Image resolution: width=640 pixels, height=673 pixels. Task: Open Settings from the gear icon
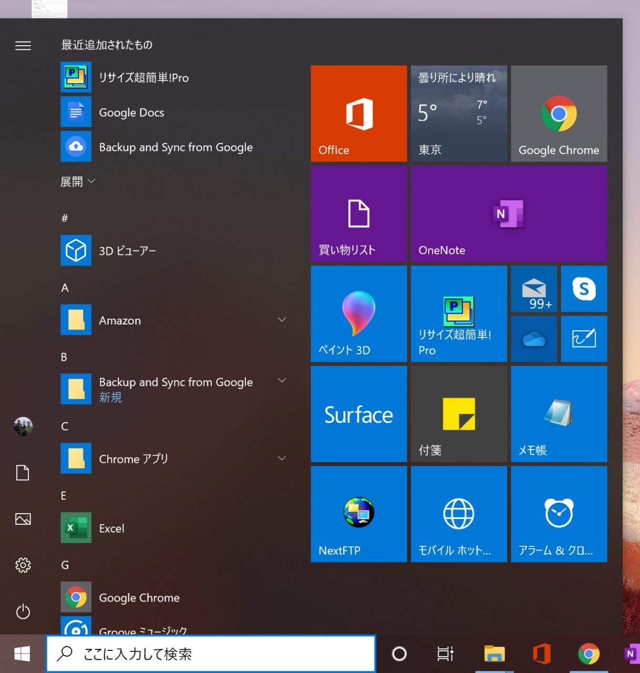23,565
